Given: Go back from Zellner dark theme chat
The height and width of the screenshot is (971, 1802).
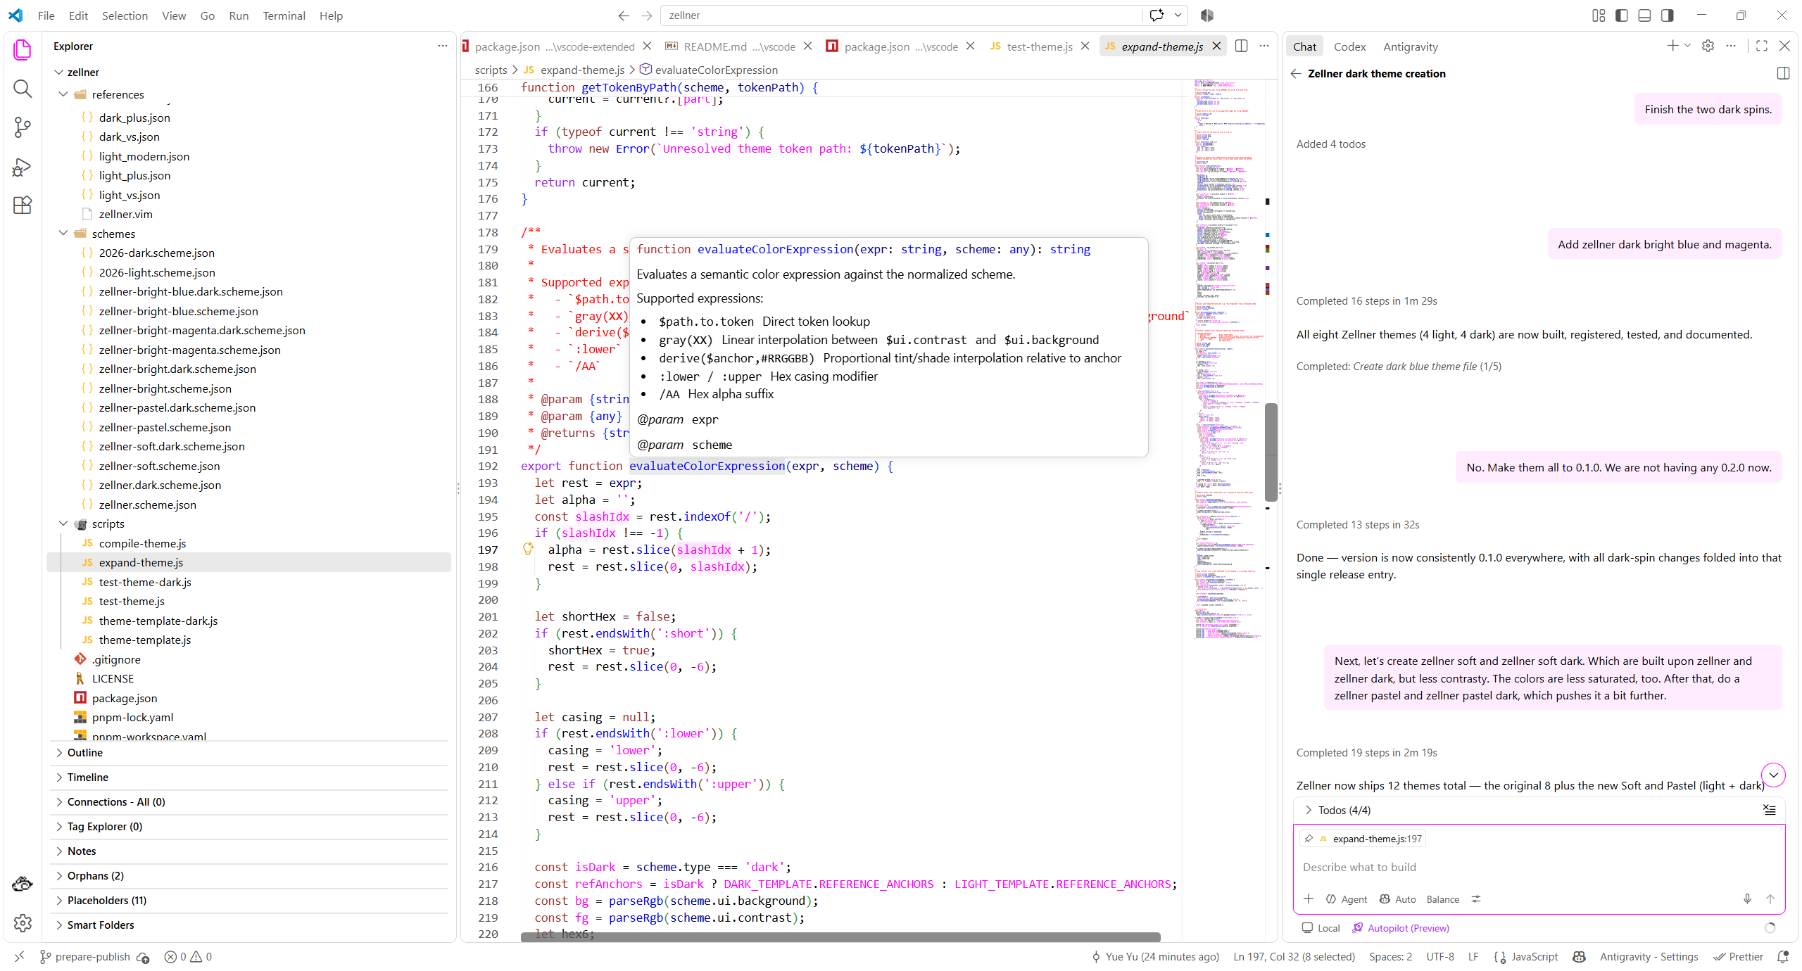Looking at the screenshot, I should 1296,74.
